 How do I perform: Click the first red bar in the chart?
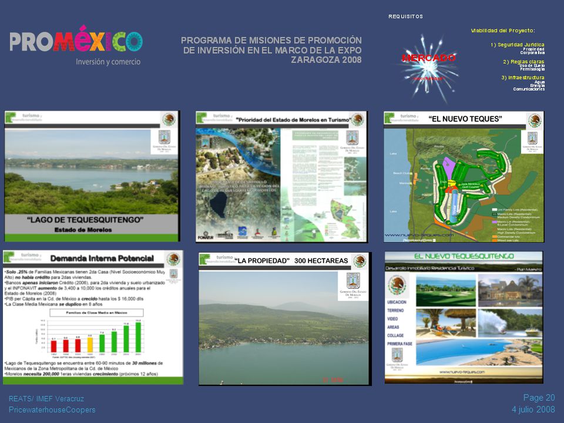click(x=53, y=347)
